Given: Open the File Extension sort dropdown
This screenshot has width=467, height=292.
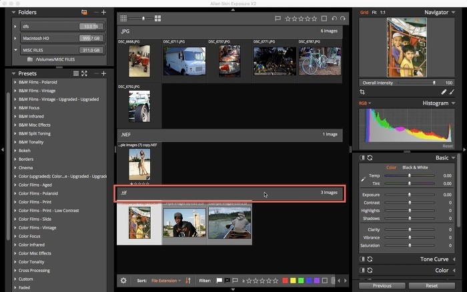Looking at the screenshot, I should coord(165,281).
